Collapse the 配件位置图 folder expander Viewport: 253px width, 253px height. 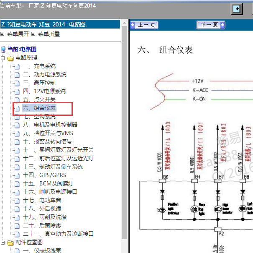tap(3, 243)
